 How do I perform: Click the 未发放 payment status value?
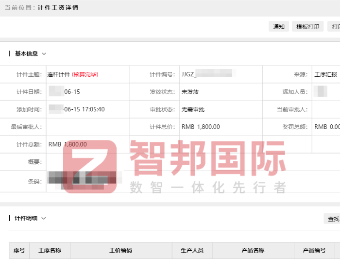pos(190,92)
